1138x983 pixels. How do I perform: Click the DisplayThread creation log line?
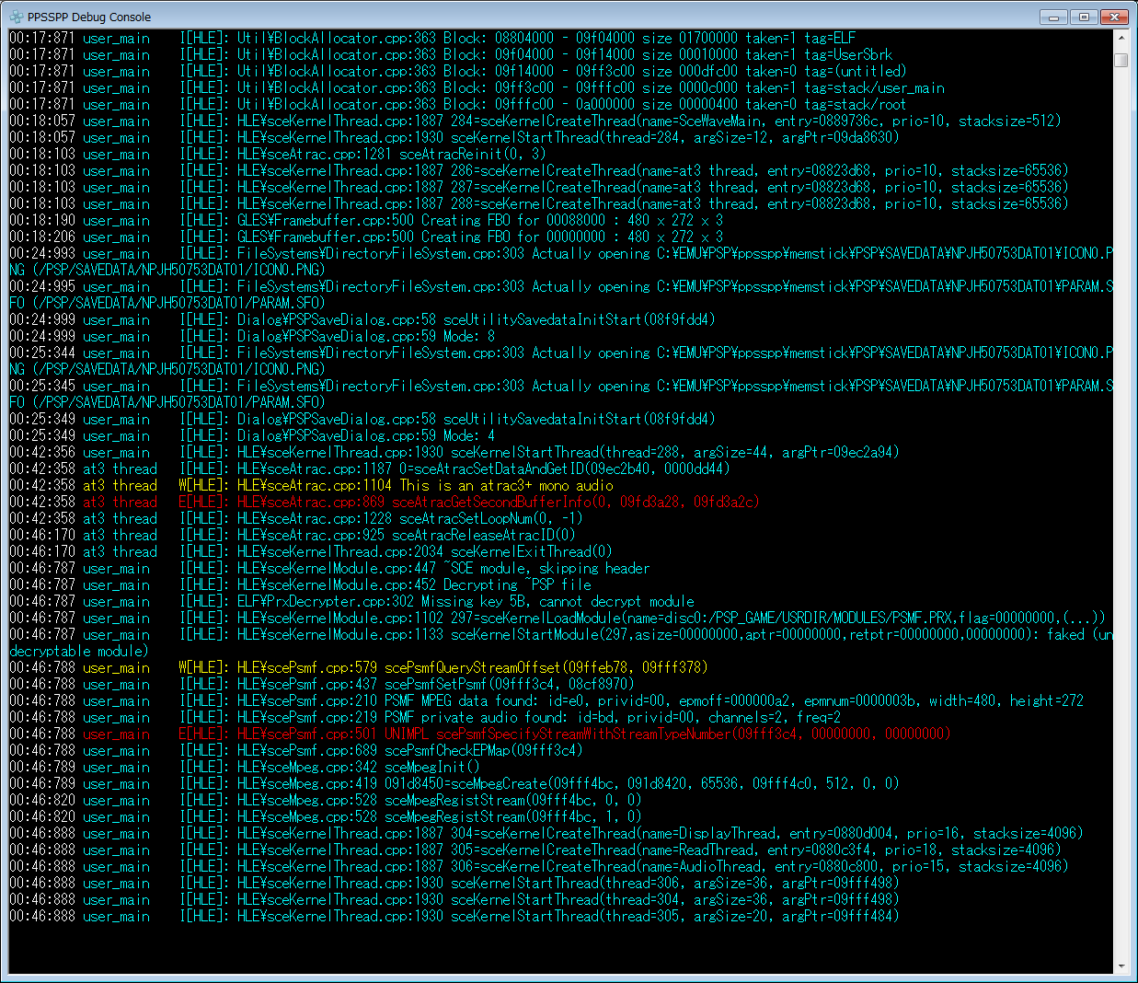(660, 833)
